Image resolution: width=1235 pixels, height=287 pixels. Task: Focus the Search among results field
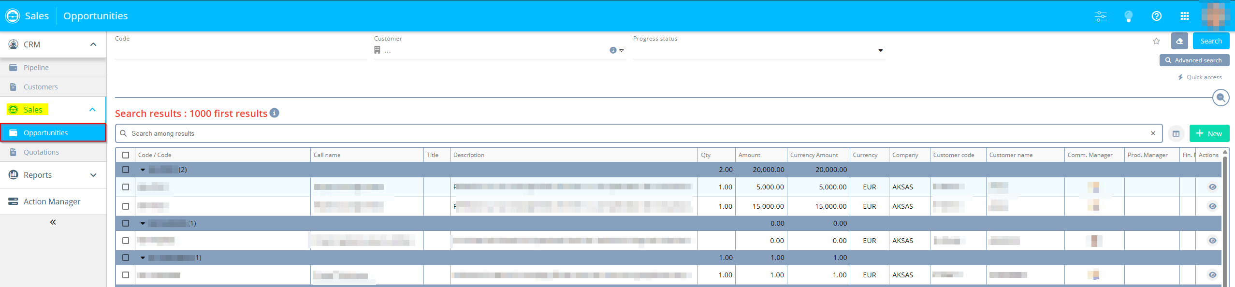pyautogui.click(x=628, y=134)
